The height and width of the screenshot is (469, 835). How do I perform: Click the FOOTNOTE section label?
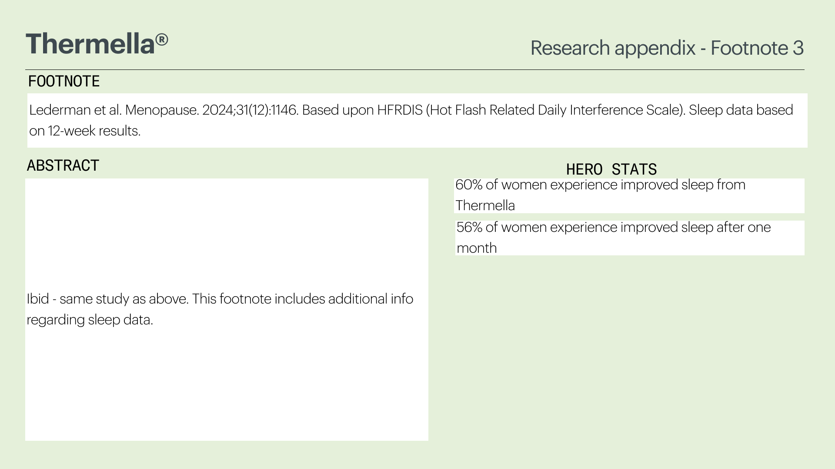tap(64, 81)
